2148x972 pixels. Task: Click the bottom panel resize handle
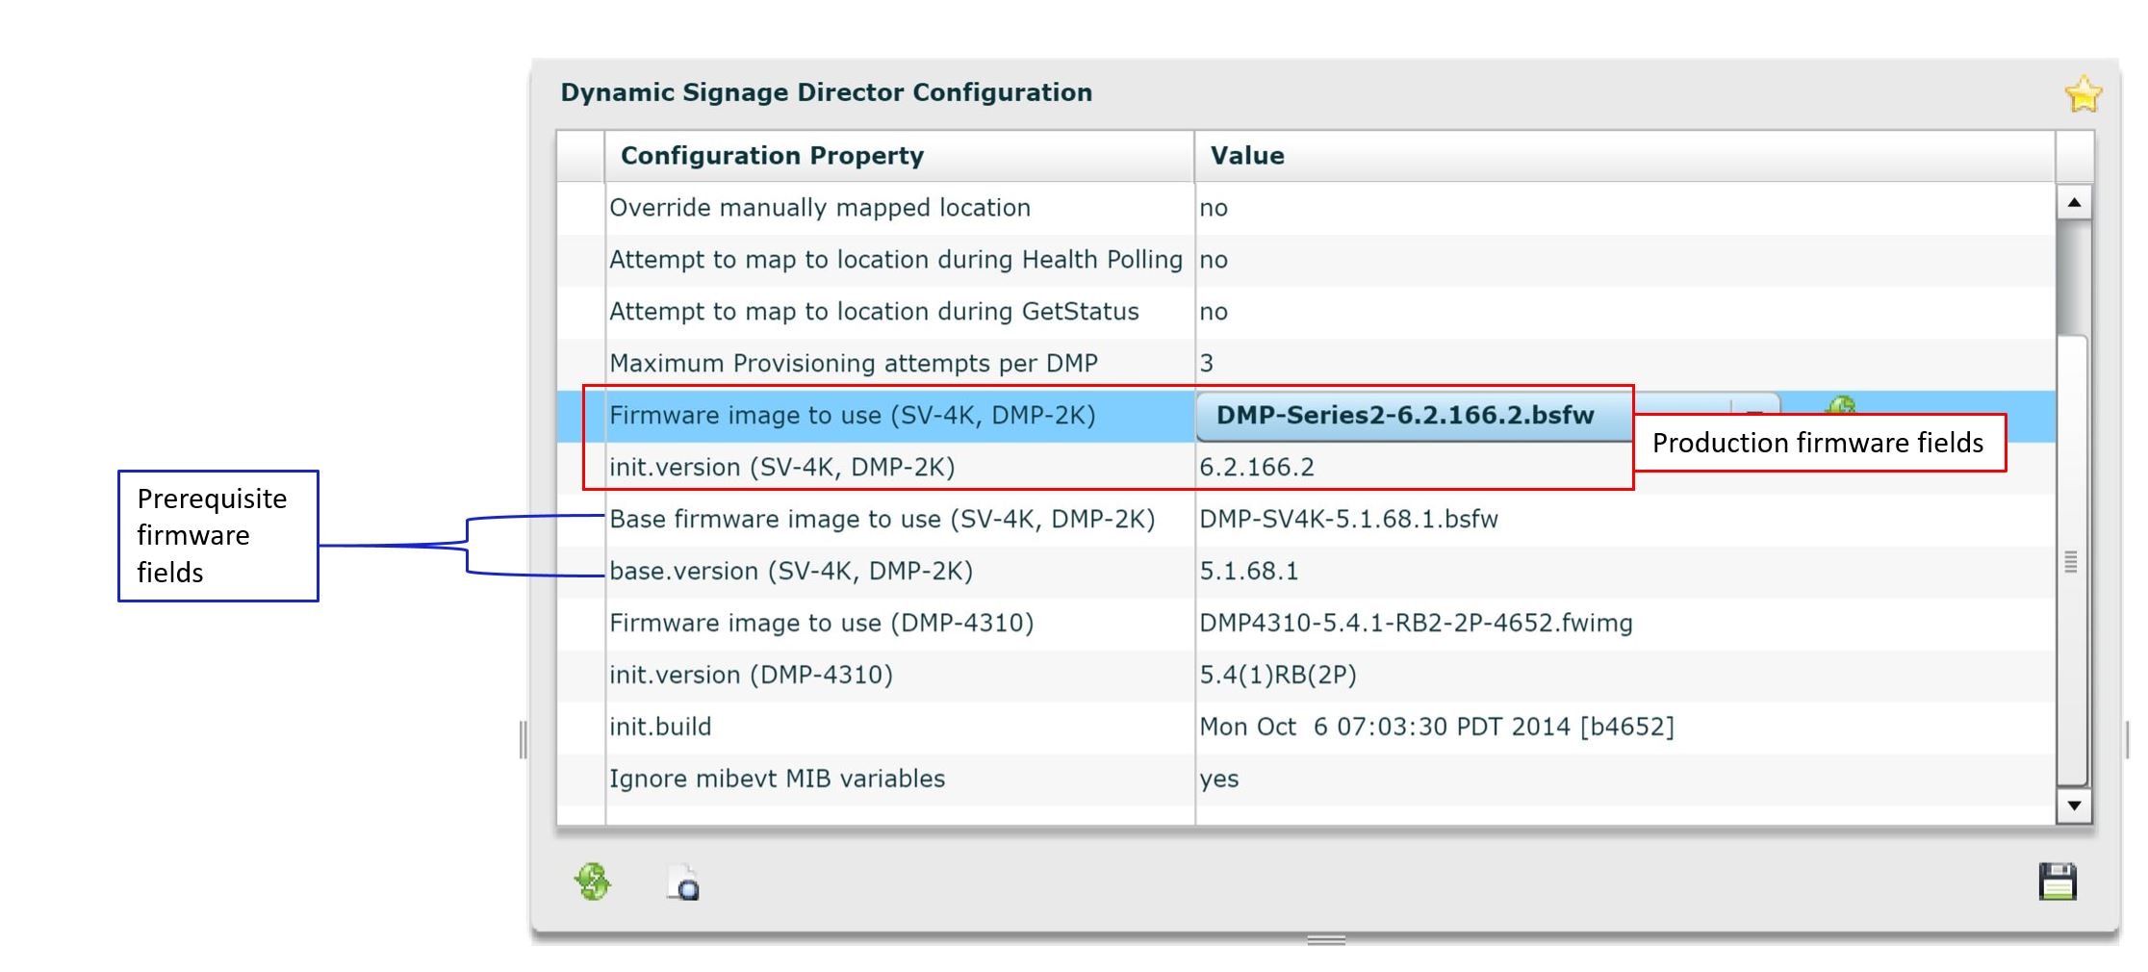[1326, 940]
